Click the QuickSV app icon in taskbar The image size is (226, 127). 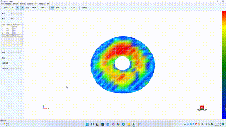point(134,124)
